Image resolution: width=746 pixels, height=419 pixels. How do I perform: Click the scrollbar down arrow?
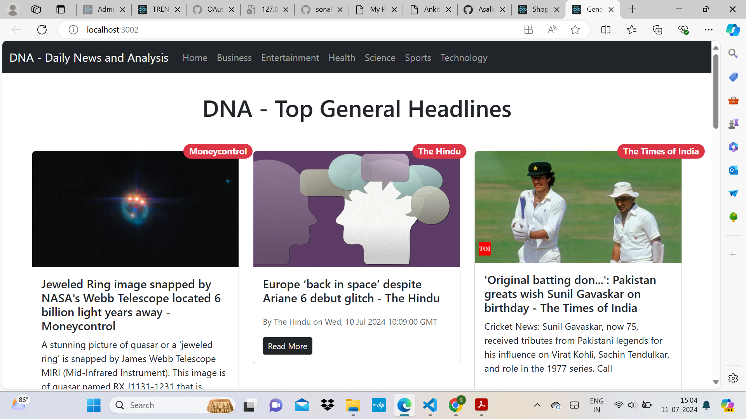pyautogui.click(x=716, y=383)
